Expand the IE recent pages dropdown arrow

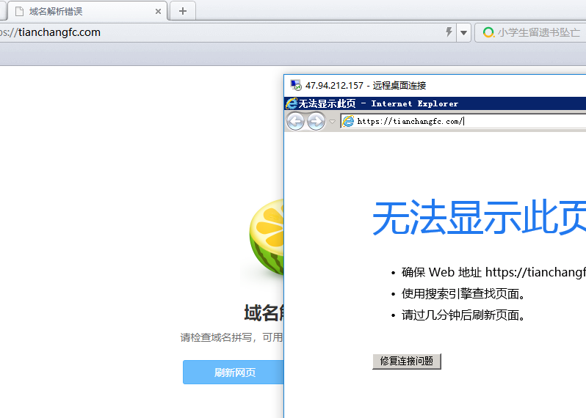[333, 122]
